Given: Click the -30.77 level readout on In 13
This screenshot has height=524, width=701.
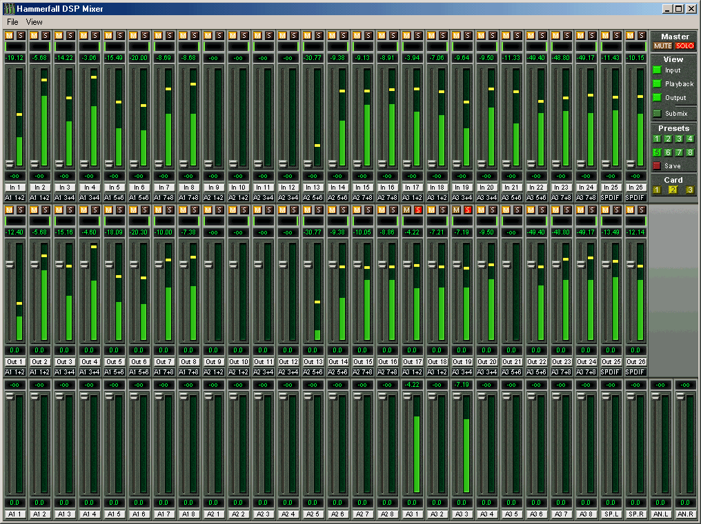Looking at the screenshot, I should pos(313,58).
